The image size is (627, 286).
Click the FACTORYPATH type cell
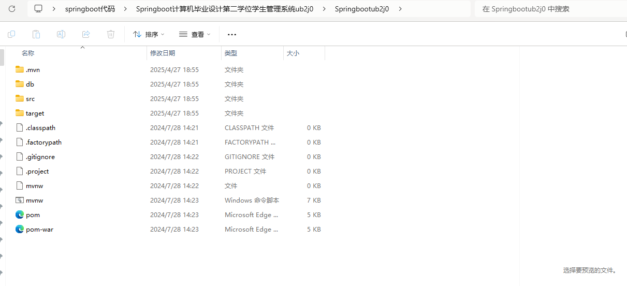(x=250, y=142)
